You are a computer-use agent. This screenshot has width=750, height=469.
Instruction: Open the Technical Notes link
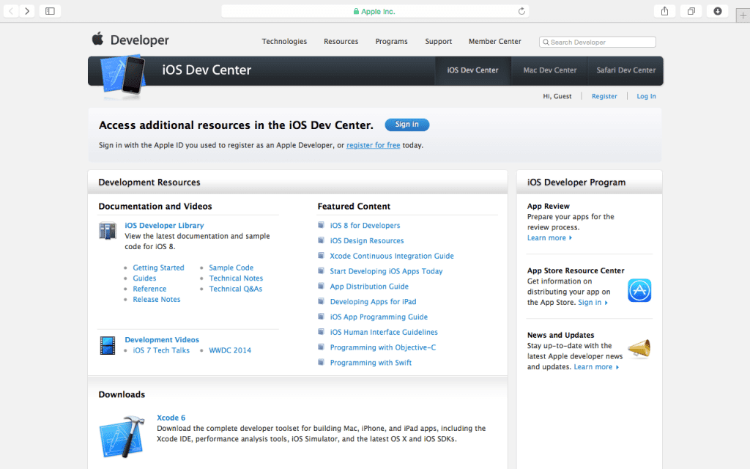click(x=236, y=278)
